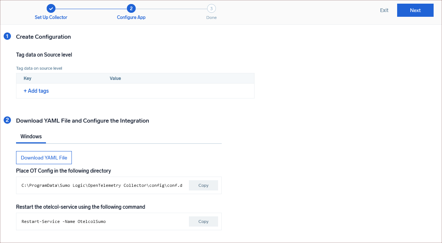This screenshot has width=442, height=243.
Task: Copy the OT Config directory path
Action: point(203,185)
